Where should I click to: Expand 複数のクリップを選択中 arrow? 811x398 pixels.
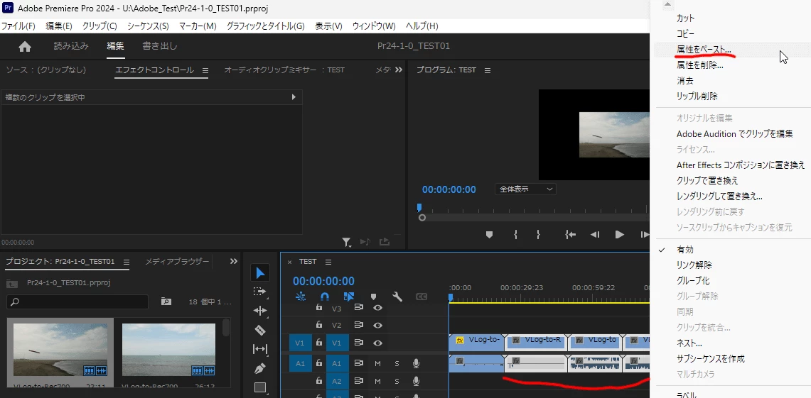point(294,97)
